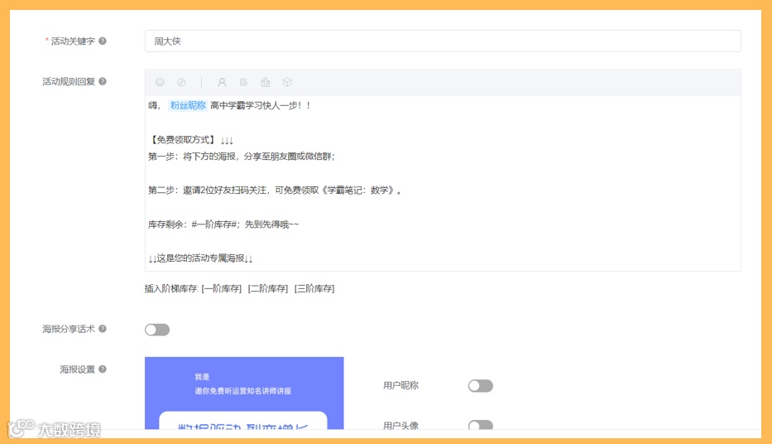772x444 pixels.
Task: Open the emoji picker in reply editor
Action: (x=160, y=82)
